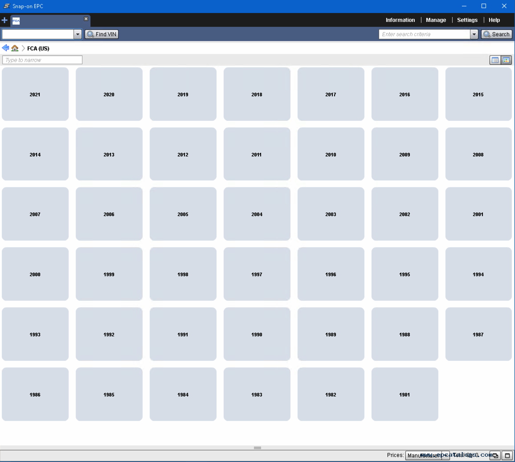The width and height of the screenshot is (515, 462).
Task: Open the Manage menu
Action: pyautogui.click(x=436, y=20)
